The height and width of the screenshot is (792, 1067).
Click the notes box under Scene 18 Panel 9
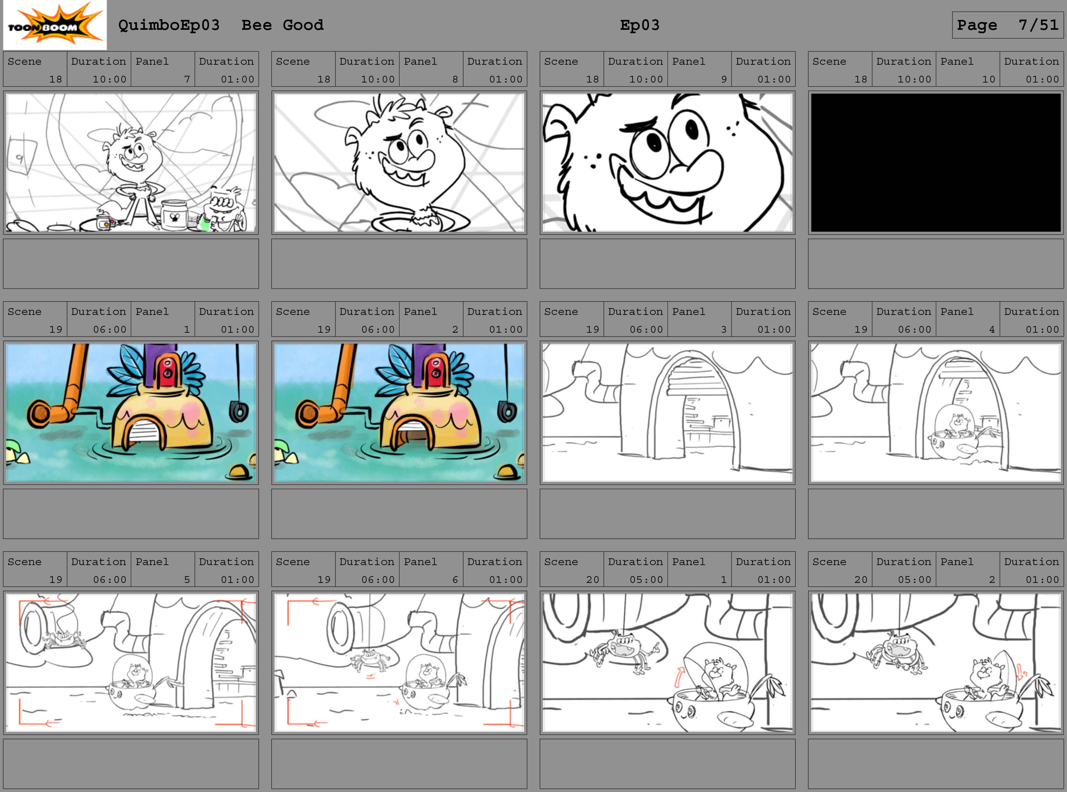coord(667,264)
